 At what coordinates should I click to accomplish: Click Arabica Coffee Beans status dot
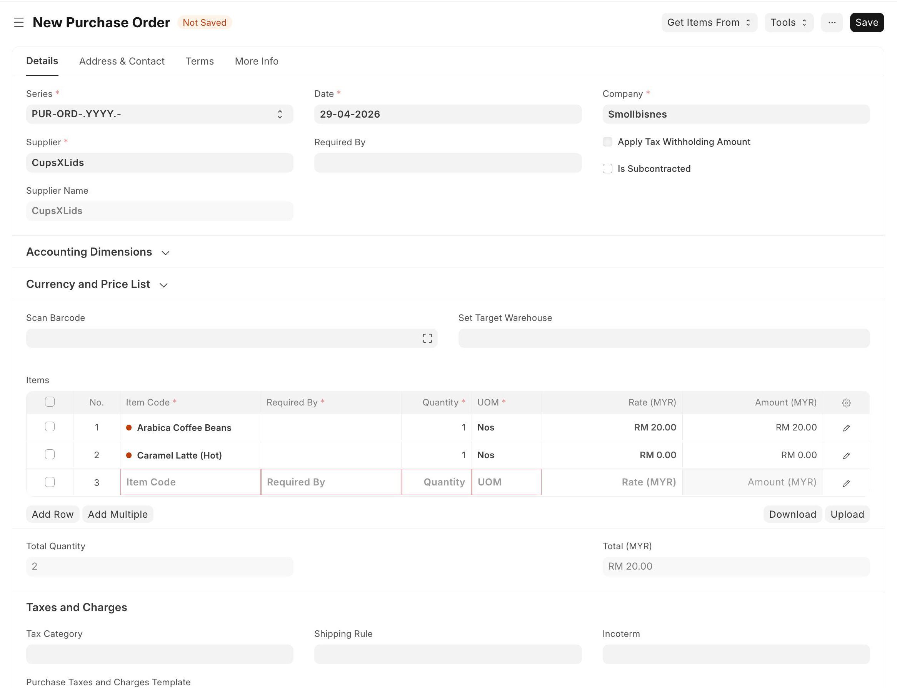pos(129,427)
